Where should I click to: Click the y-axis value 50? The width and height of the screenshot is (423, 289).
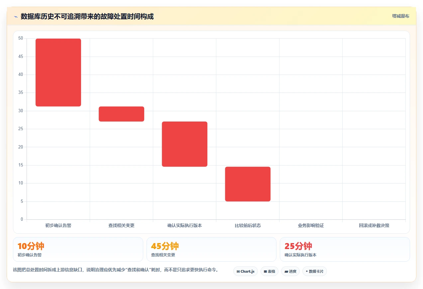click(21, 38)
